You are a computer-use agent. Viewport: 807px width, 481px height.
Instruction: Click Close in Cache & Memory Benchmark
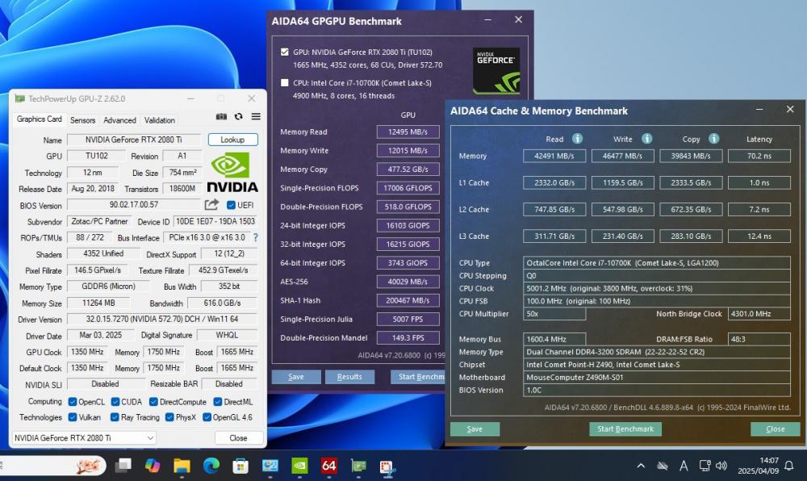point(775,429)
